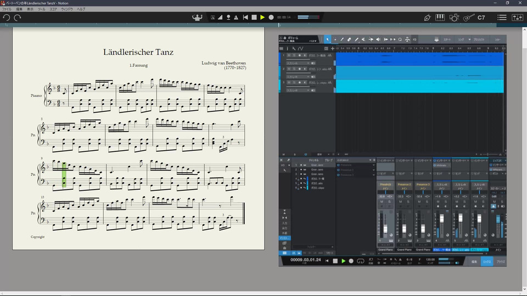
Task: Open the pen score setup icon
Action: 427,18
